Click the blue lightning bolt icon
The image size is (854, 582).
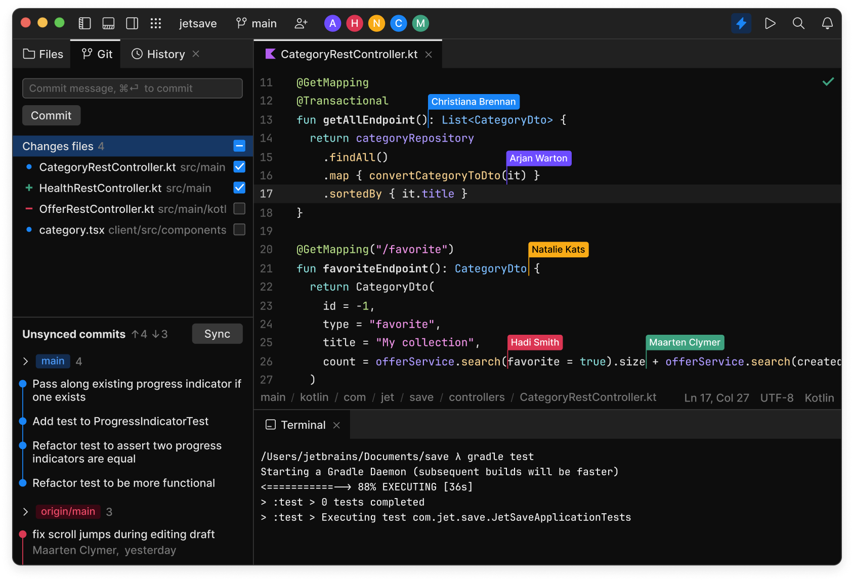tap(741, 23)
